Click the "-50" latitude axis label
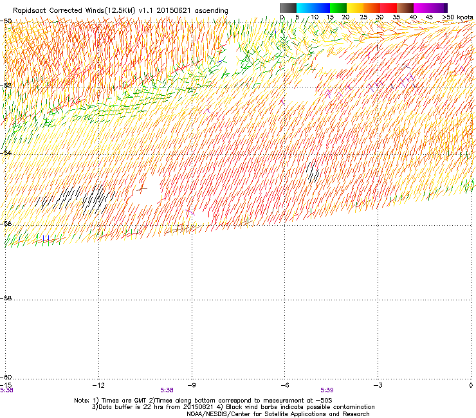Screen dimensions: 476x418 [6, 21]
